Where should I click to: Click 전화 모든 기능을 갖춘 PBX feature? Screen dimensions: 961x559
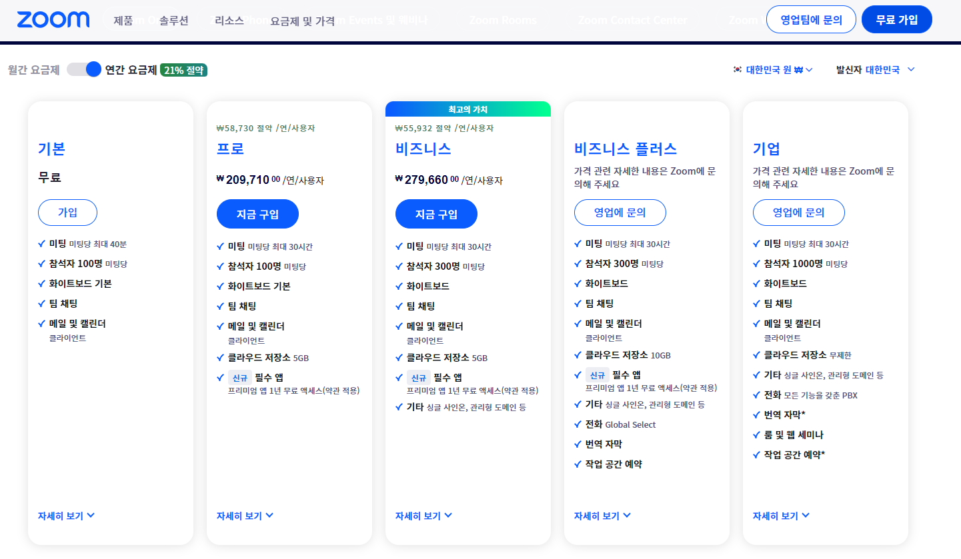(811, 395)
